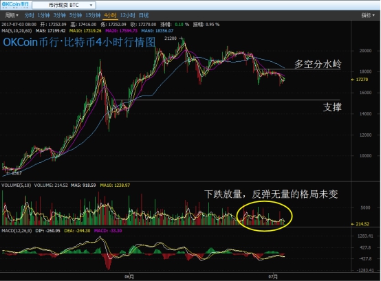Click the 06月 date axis label

(129, 276)
